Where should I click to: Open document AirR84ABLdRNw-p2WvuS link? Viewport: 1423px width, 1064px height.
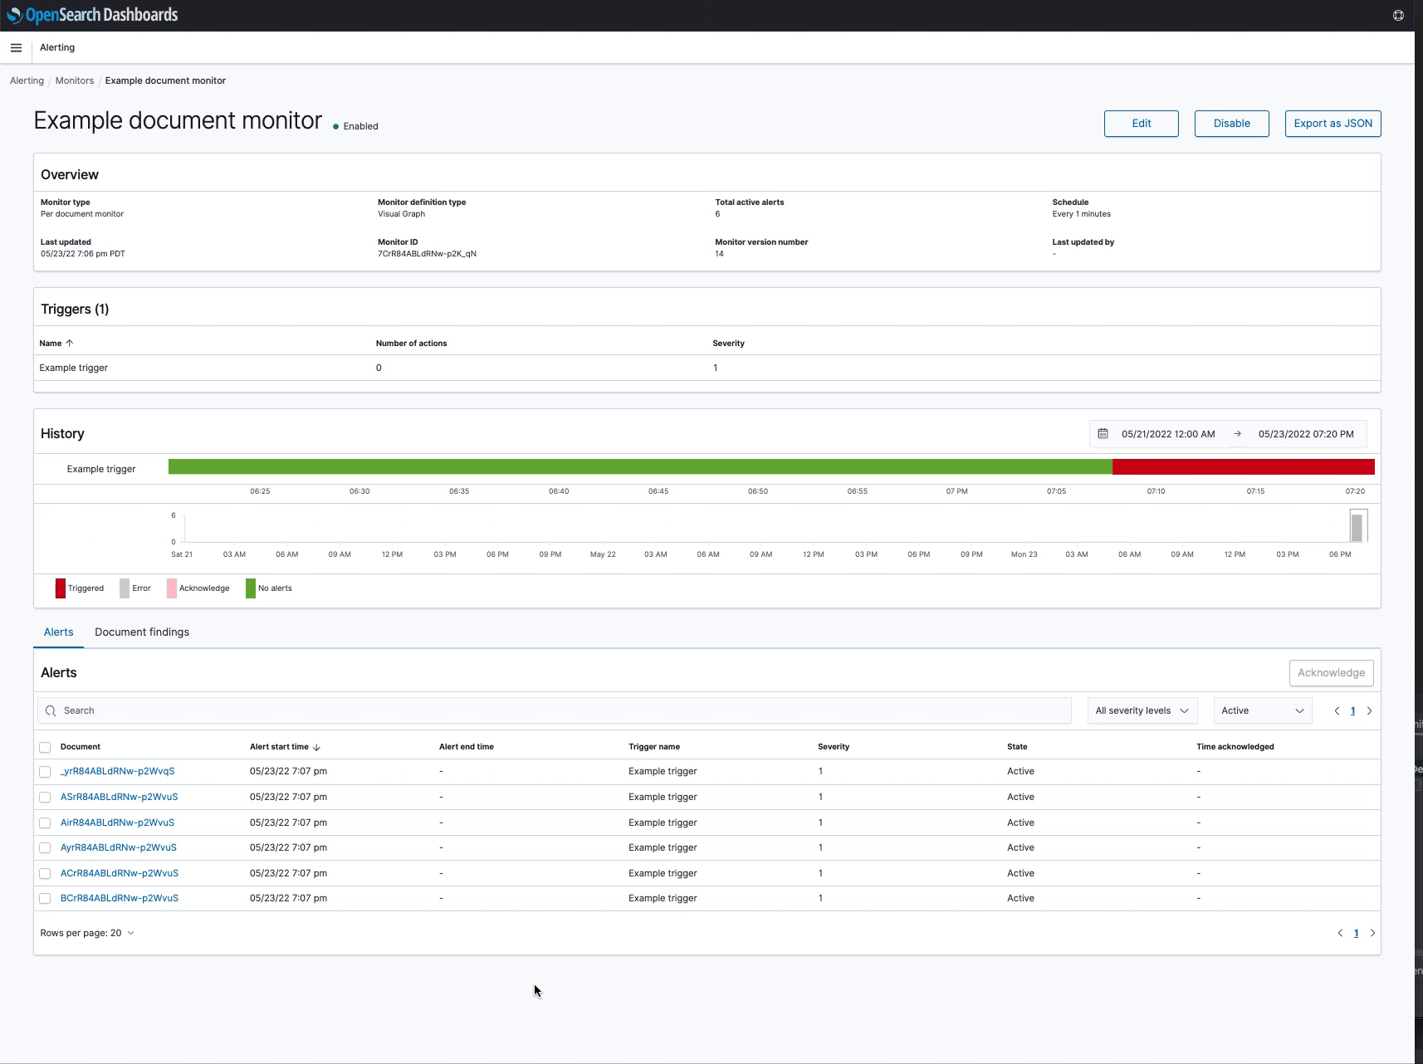pos(117,822)
